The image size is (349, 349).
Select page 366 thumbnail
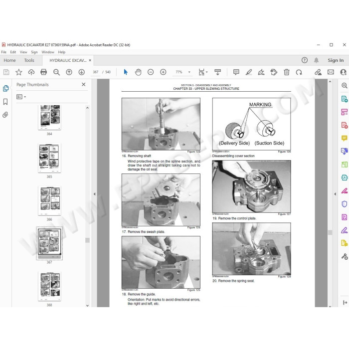click(x=49, y=201)
